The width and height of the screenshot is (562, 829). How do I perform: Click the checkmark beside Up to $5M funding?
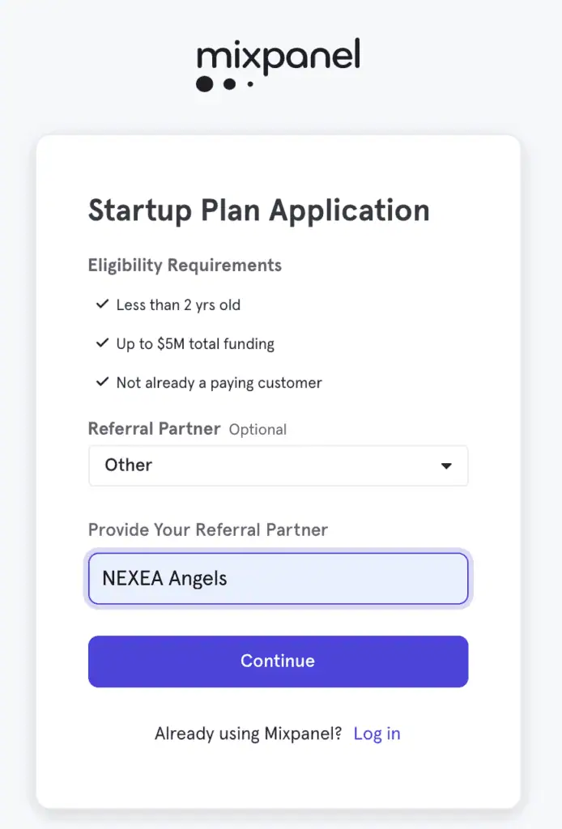[102, 343]
